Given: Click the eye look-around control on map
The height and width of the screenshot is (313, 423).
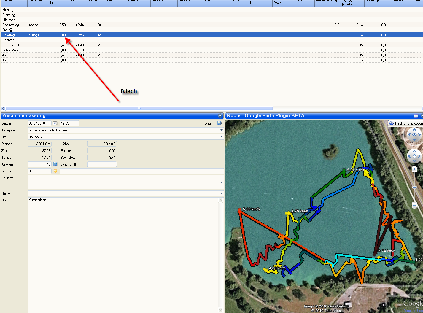Looking at the screenshot, I should coord(414,135).
